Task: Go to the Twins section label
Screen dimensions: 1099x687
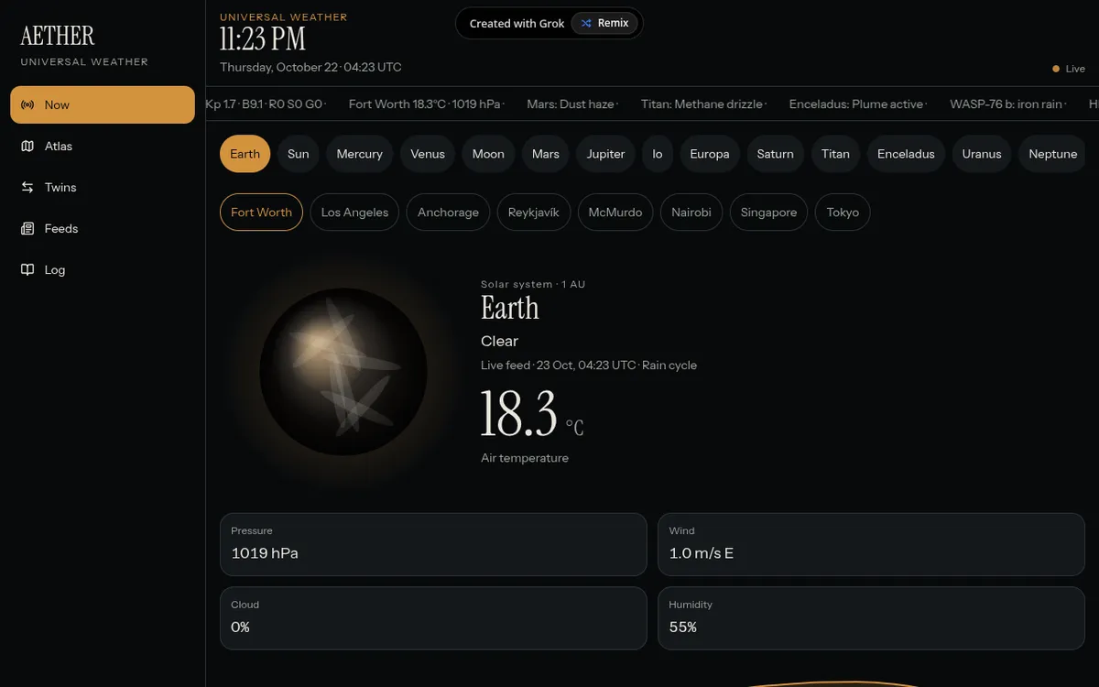Action: click(60, 187)
